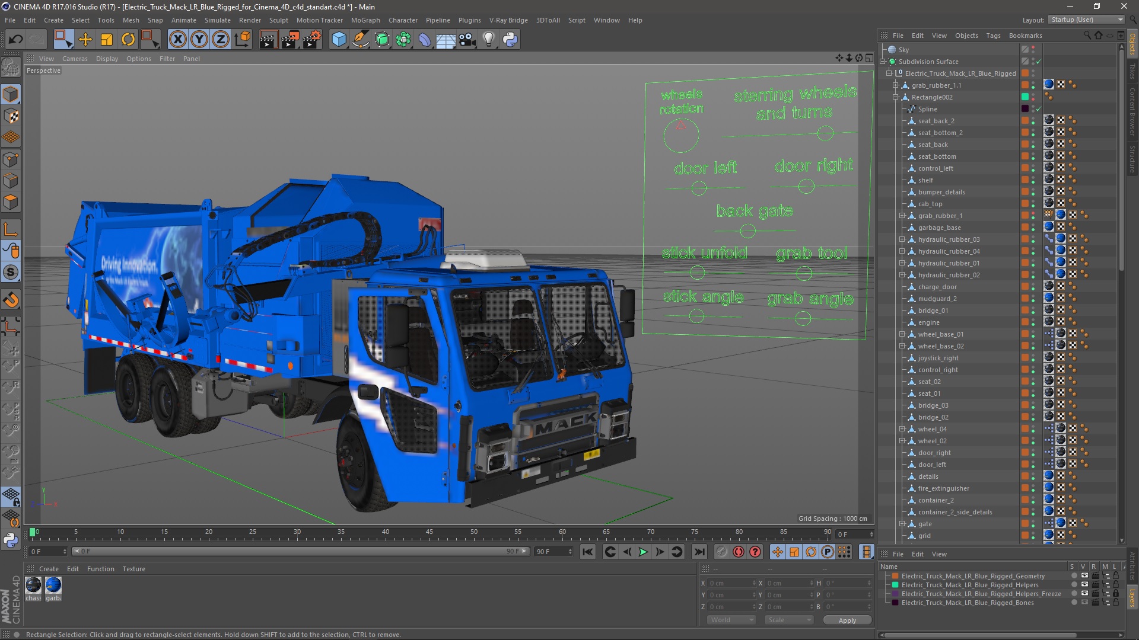This screenshot has width=1139, height=640.
Task: Add a floor environment object
Action: (x=446, y=40)
